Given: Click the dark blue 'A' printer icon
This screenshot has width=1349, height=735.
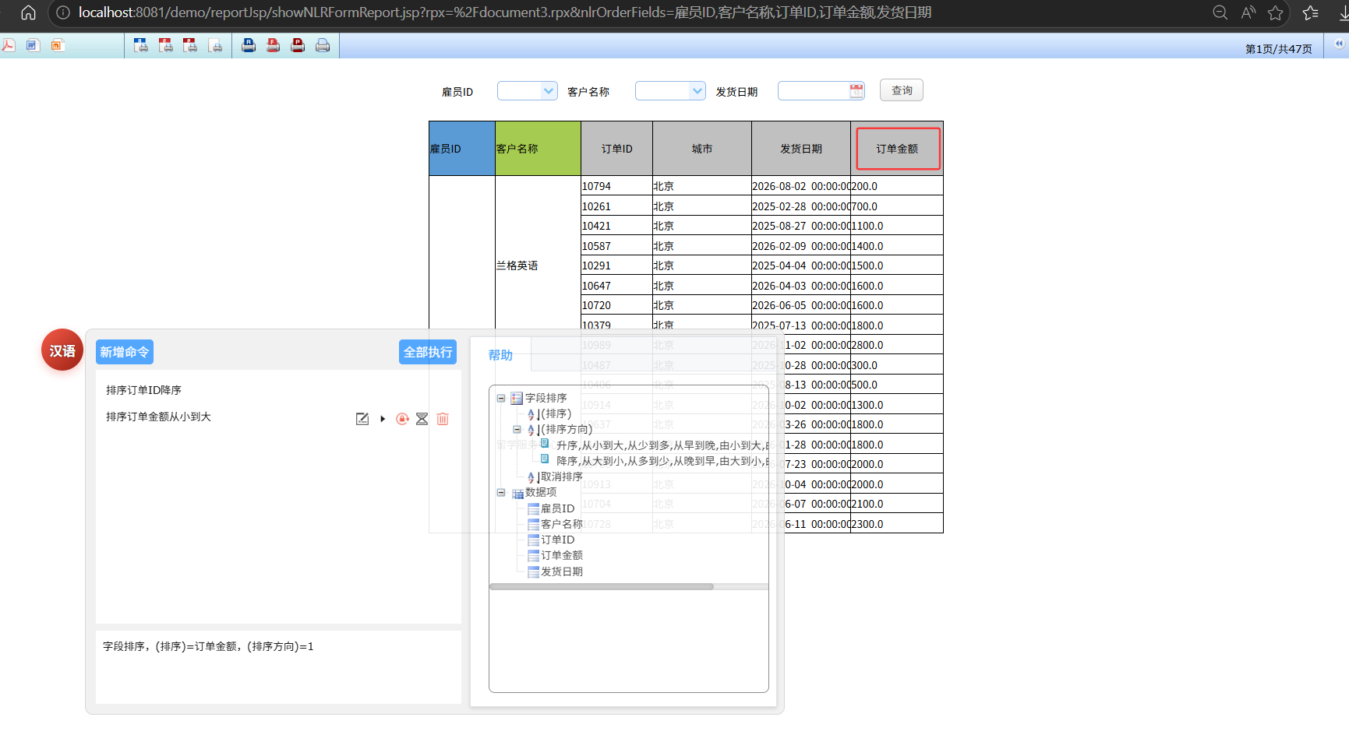Looking at the screenshot, I should [248, 45].
